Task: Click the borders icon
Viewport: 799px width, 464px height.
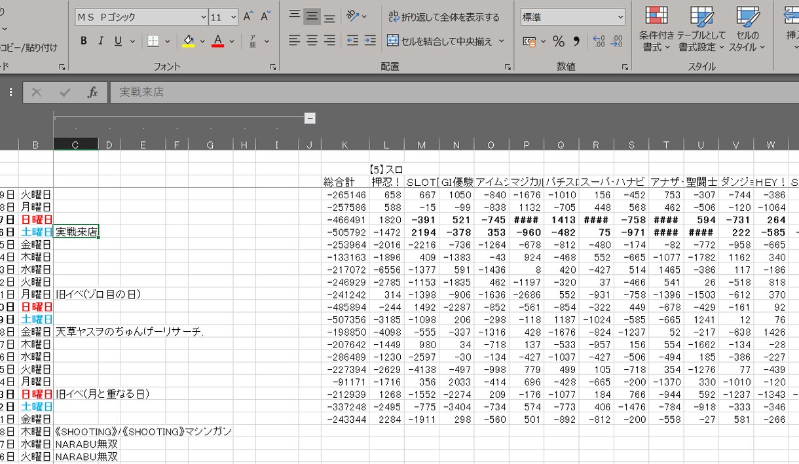Action: [x=153, y=41]
